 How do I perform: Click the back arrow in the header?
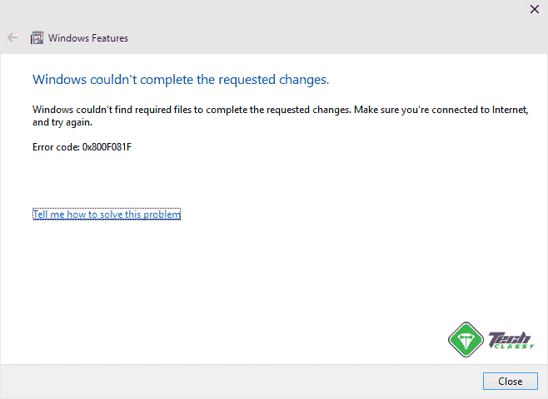[x=12, y=37]
